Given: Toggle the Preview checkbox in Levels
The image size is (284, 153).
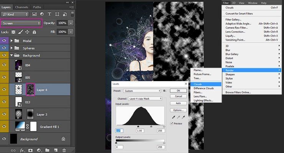Looking at the screenshot, I should 172,123.
